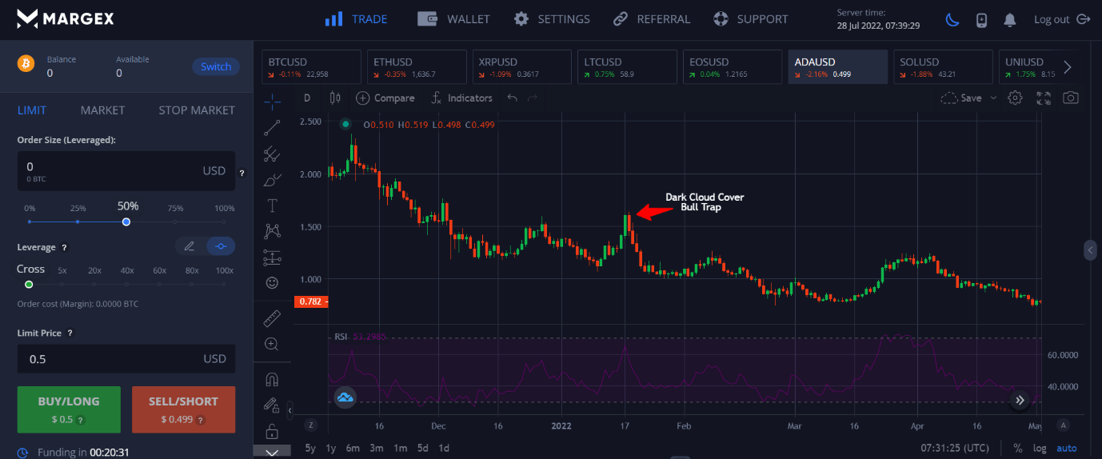Undo the last chart action
The width and height of the screenshot is (1102, 459).
click(513, 98)
